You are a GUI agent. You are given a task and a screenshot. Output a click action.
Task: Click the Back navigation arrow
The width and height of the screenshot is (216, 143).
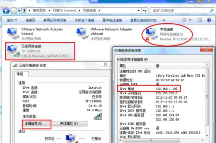(6, 11)
